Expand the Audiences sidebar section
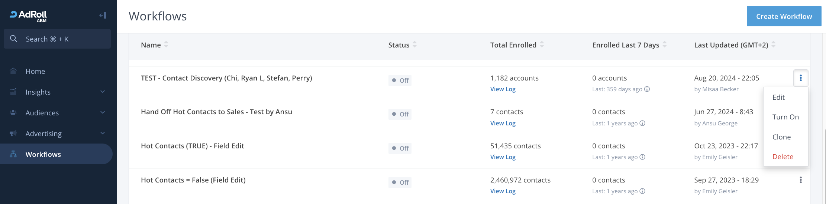The height and width of the screenshot is (204, 826). pos(103,113)
